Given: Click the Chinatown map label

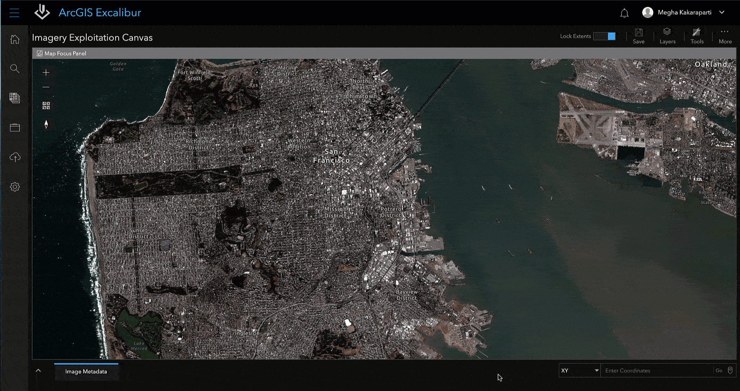Looking at the screenshot, I should click(x=362, y=96).
